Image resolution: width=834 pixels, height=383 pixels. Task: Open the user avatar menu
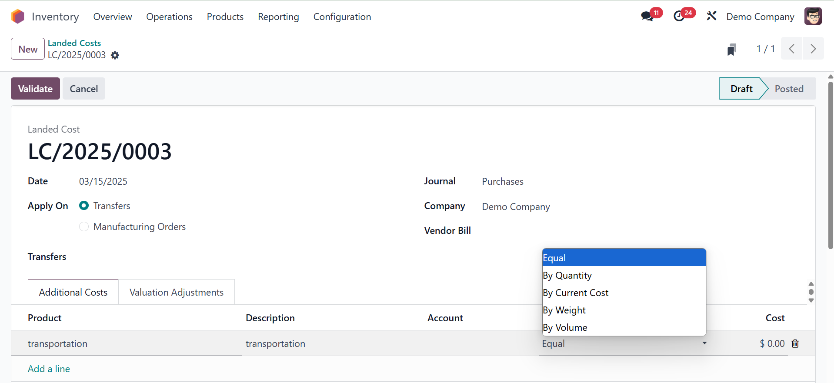click(x=812, y=17)
